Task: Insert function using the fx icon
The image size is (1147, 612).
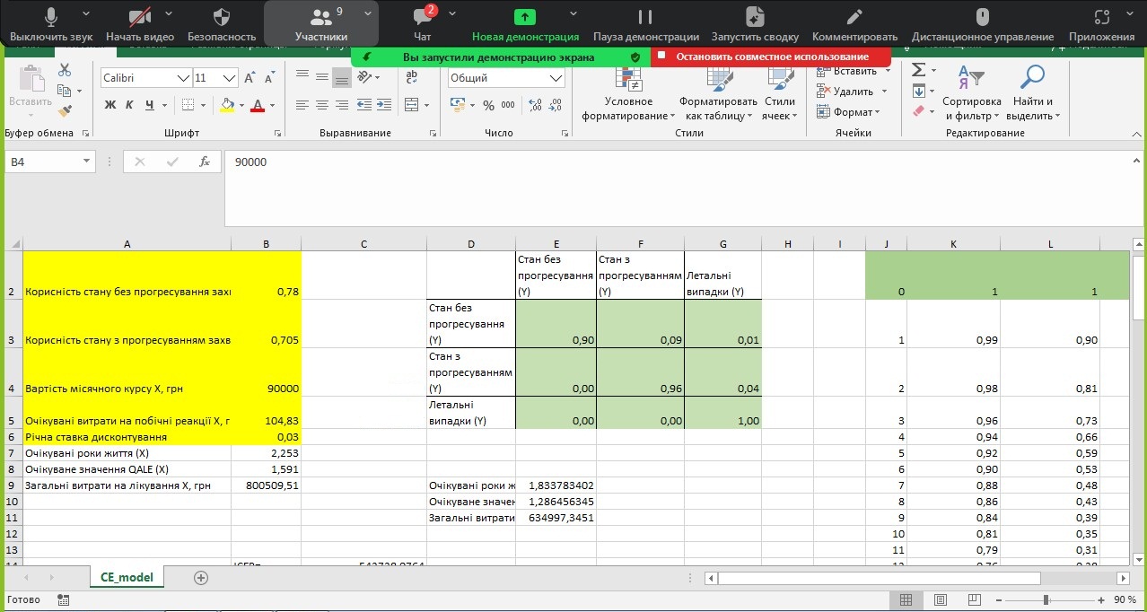Action: coord(205,162)
